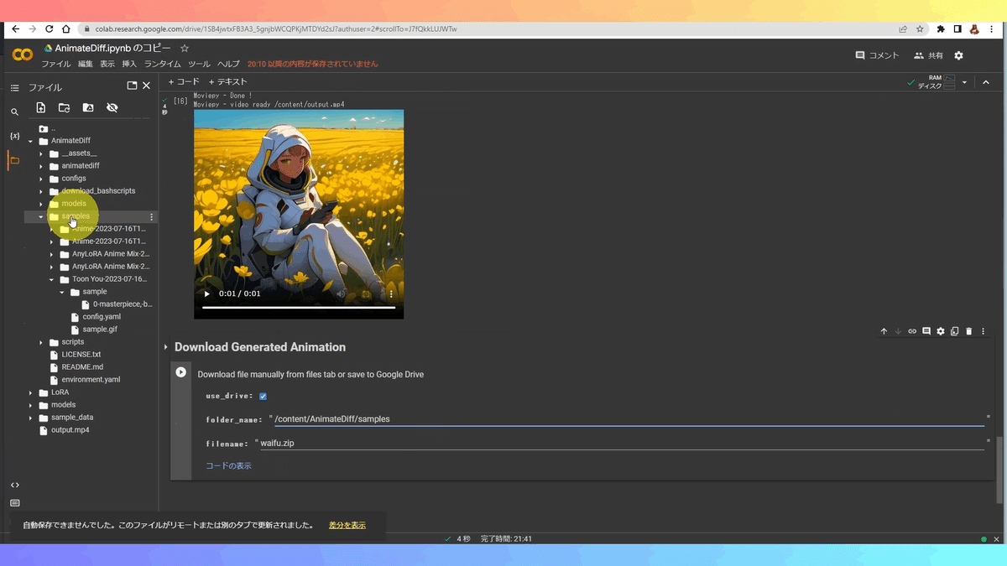Image resolution: width=1007 pixels, height=566 pixels.
Task: Open notebook settings gear in header
Action: pyautogui.click(x=959, y=55)
